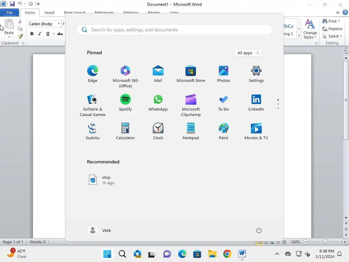Open the To Do app
Screen dimensions: 349x262
pyautogui.click(x=224, y=103)
